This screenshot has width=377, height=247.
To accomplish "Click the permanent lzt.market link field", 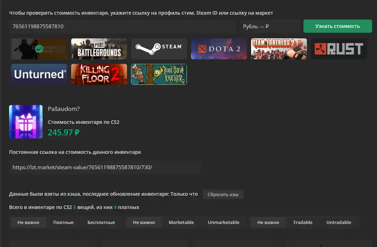I will point(105,167).
